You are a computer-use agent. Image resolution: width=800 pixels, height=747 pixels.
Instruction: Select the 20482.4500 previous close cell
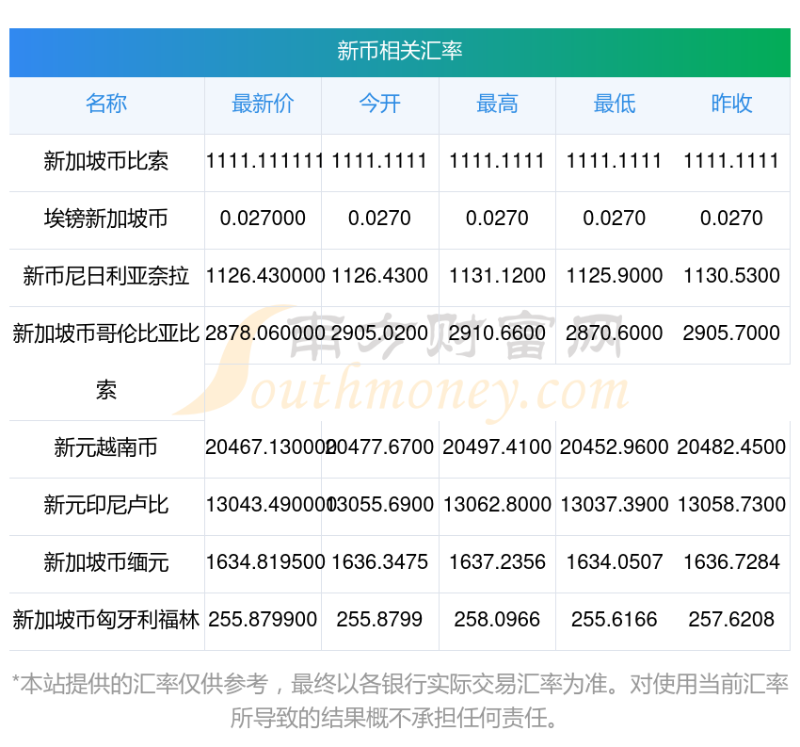click(731, 447)
